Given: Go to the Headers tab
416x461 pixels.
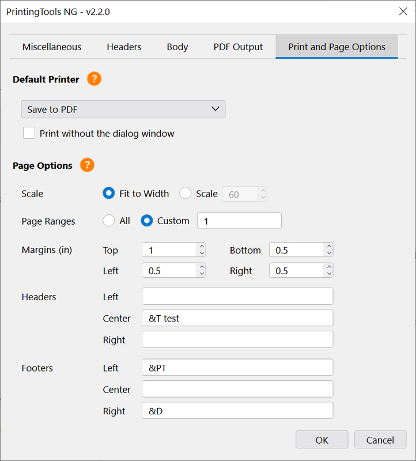Looking at the screenshot, I should coord(124,47).
